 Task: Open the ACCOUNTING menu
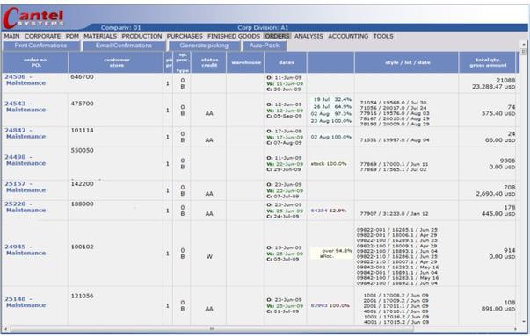coord(348,36)
